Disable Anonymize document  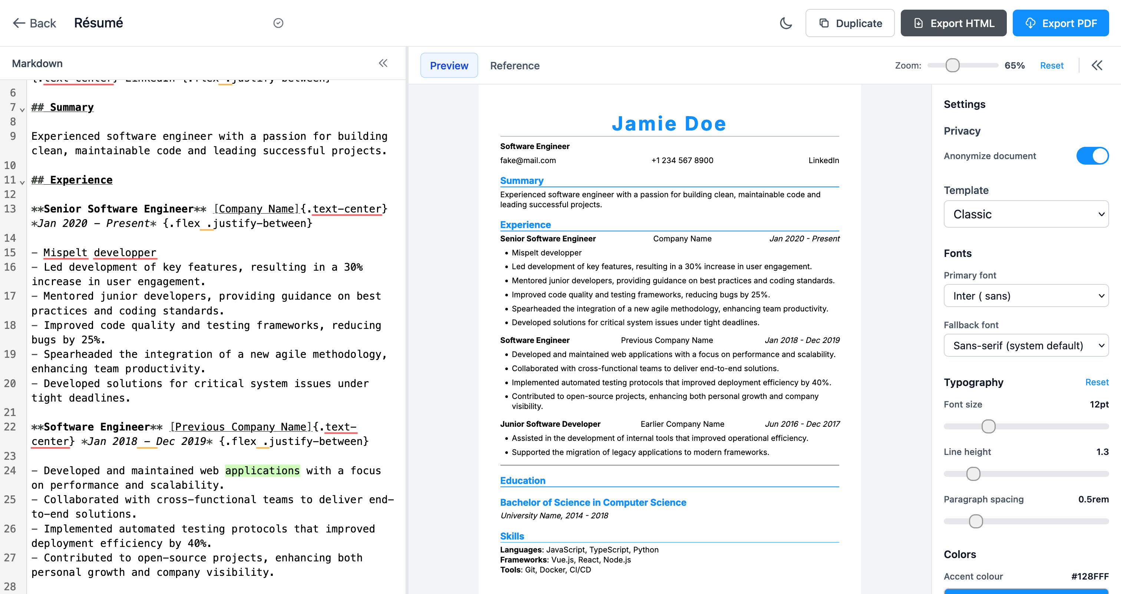1092,155
